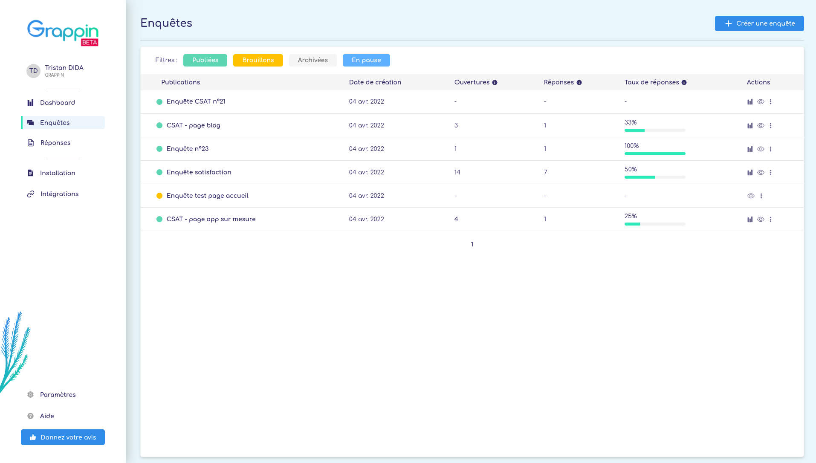View stats for CSAT - page app sur mesure
The height and width of the screenshot is (463, 816).
tap(750, 220)
